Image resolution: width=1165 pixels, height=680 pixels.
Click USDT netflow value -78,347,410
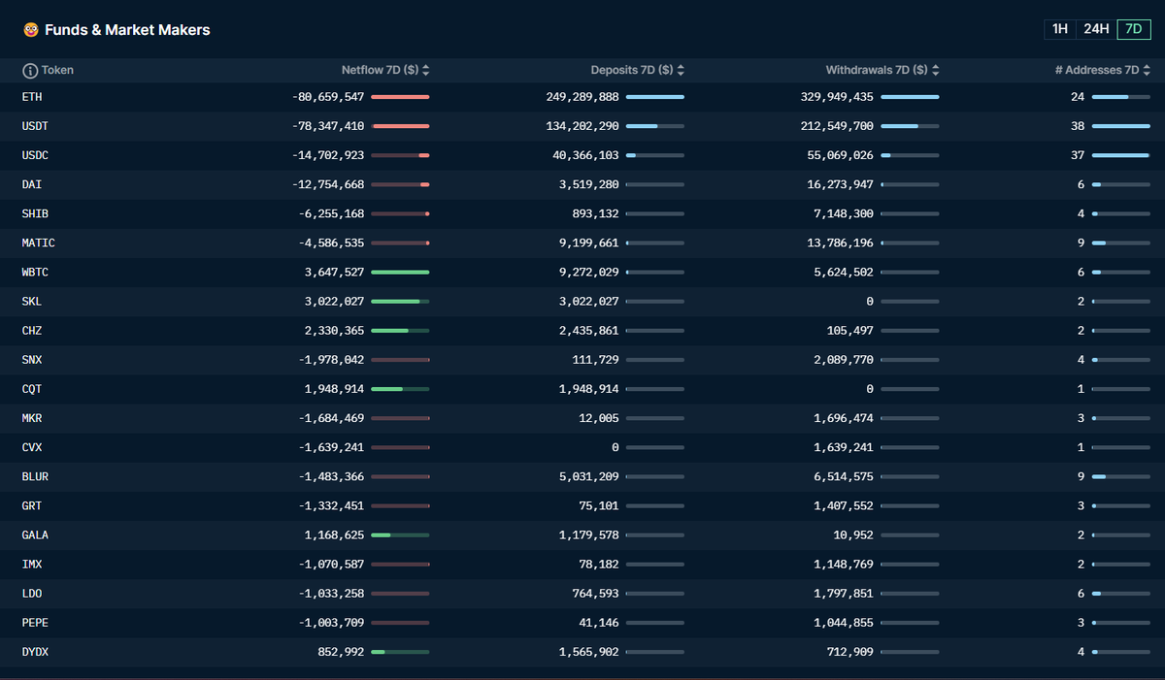[x=328, y=126]
